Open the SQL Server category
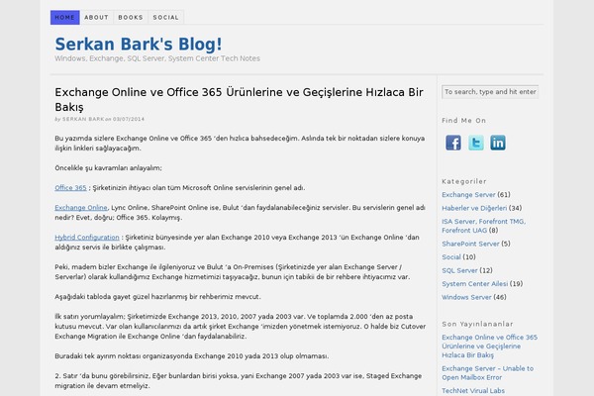Screen dimensions: 594x396 (459, 270)
